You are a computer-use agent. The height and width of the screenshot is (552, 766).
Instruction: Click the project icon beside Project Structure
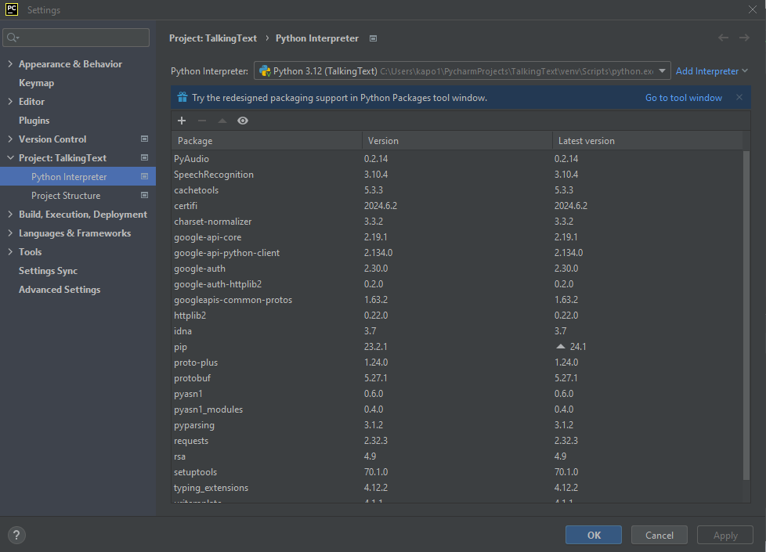click(145, 195)
